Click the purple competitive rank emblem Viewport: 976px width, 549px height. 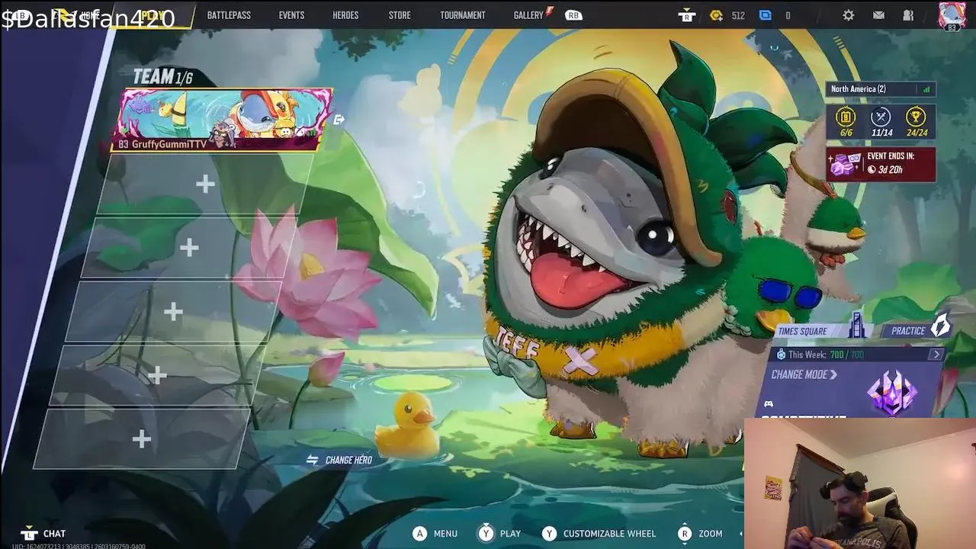(892, 392)
